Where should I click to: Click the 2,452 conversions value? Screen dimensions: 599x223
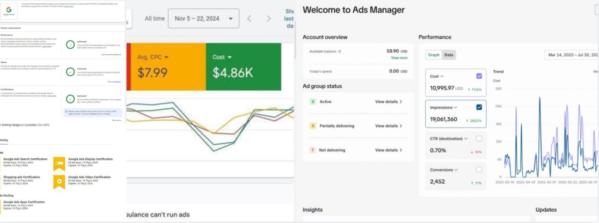click(438, 181)
